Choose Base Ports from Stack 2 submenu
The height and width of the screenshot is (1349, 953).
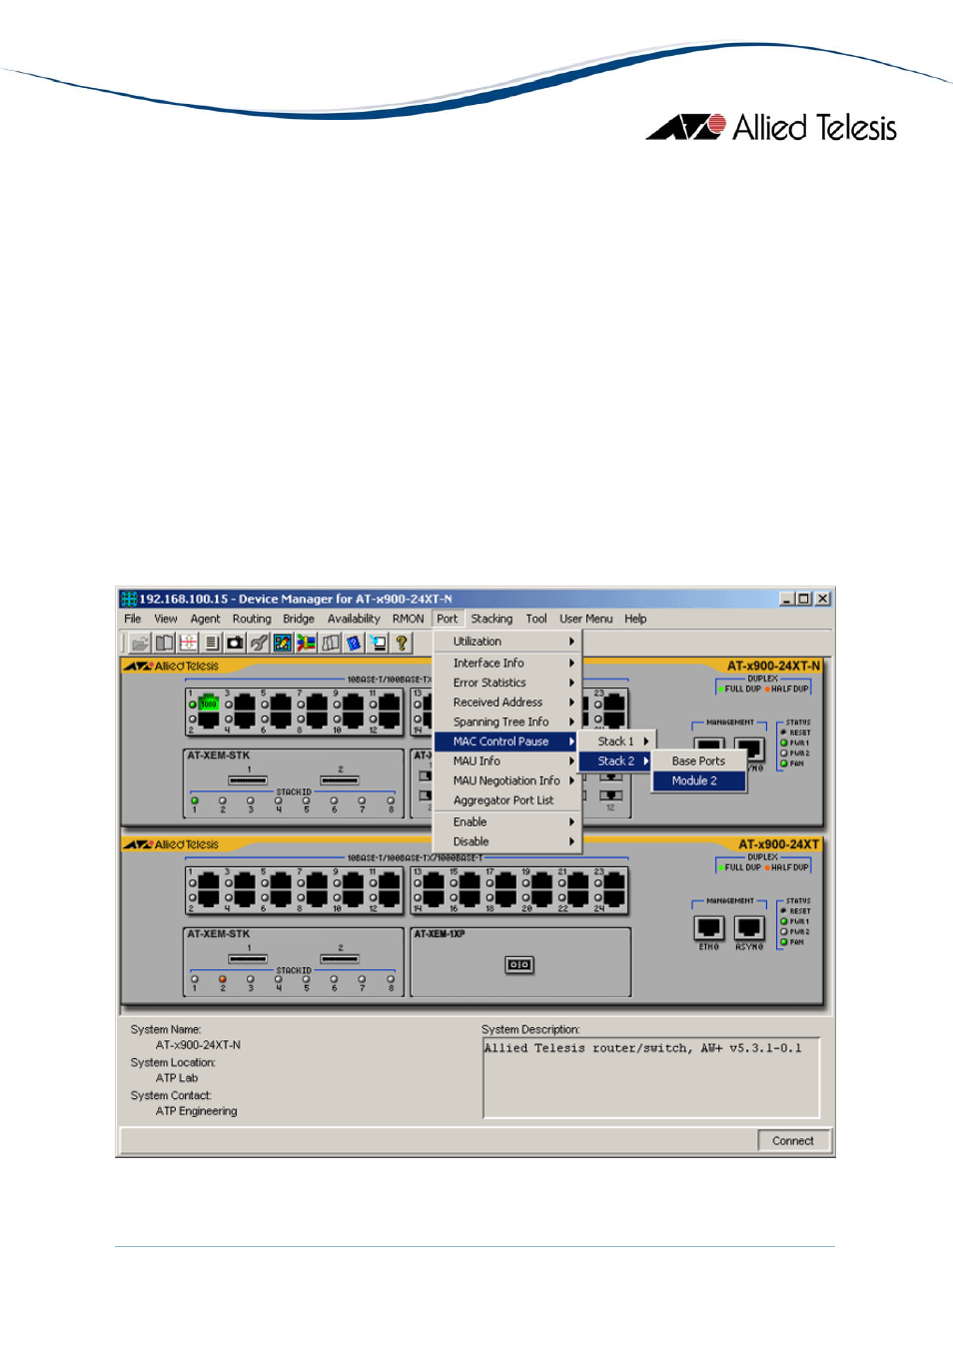pos(699,761)
